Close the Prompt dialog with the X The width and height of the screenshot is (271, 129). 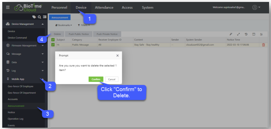117,55
